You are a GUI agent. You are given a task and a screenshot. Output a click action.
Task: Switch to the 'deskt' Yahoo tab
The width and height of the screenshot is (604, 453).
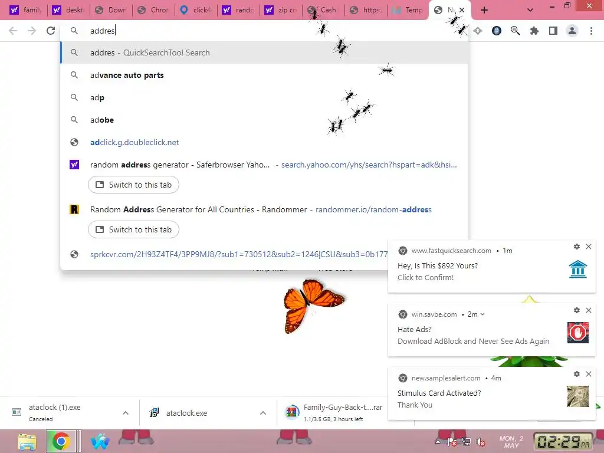click(68, 10)
